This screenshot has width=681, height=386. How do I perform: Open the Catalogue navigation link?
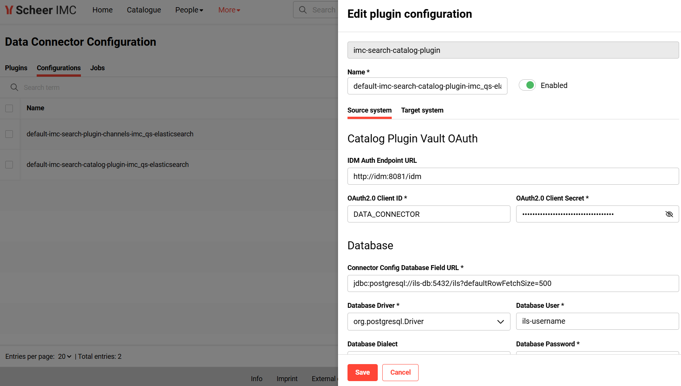point(144,10)
